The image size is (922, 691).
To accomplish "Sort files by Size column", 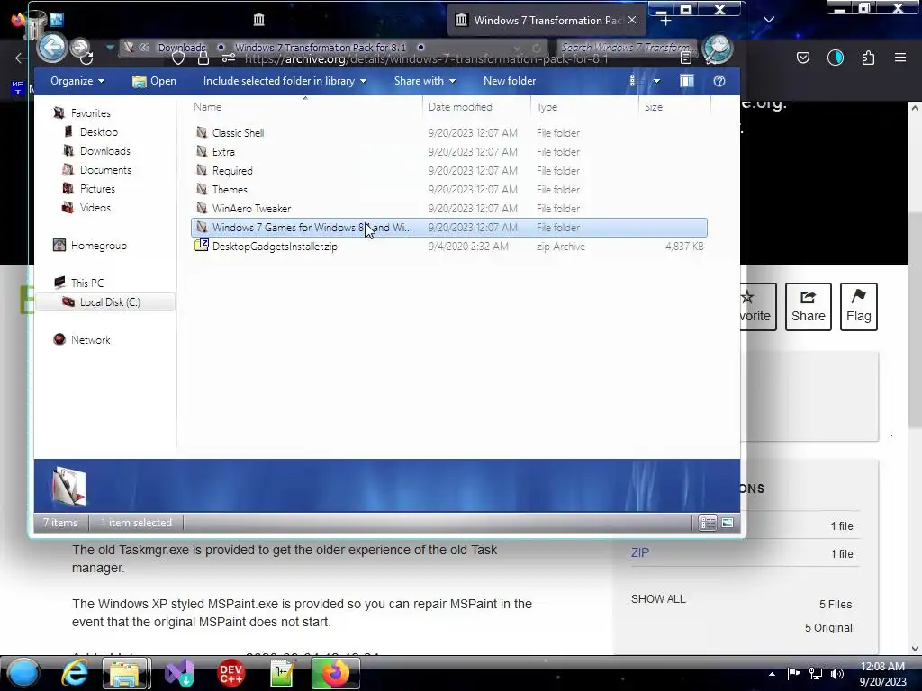I will click(674, 107).
